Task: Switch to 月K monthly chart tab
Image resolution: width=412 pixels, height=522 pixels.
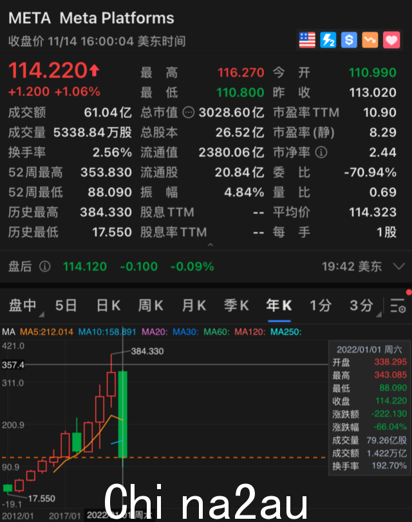Action: 194,305
